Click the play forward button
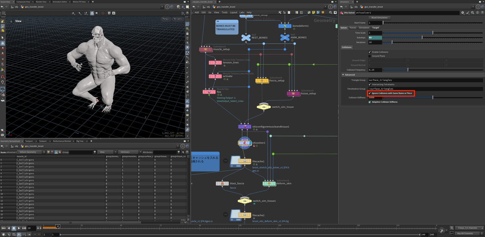Screen dimensions: 485x237 pos(19,228)
